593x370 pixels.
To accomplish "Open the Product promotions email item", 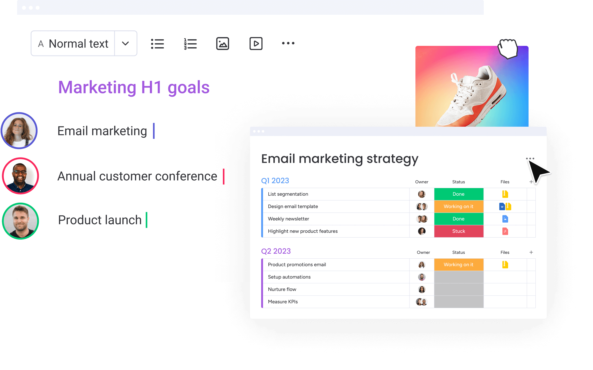I will click(x=336, y=265).
